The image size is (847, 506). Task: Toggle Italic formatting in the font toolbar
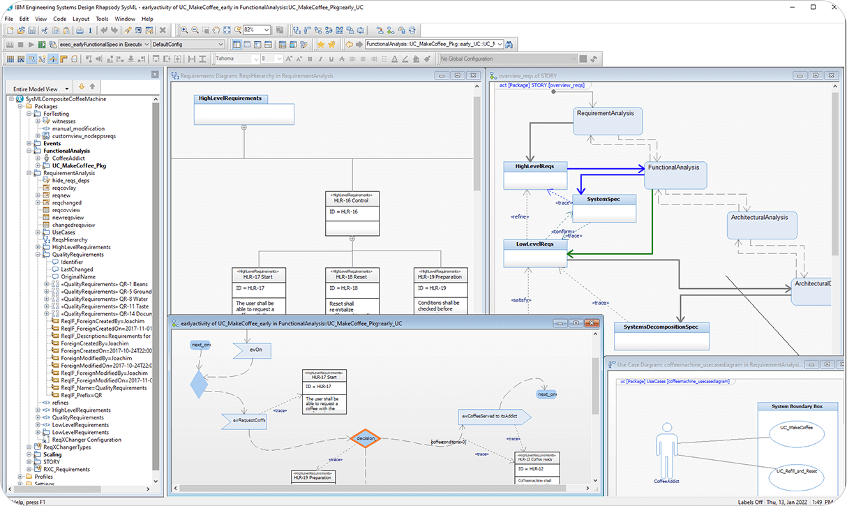[x=320, y=59]
